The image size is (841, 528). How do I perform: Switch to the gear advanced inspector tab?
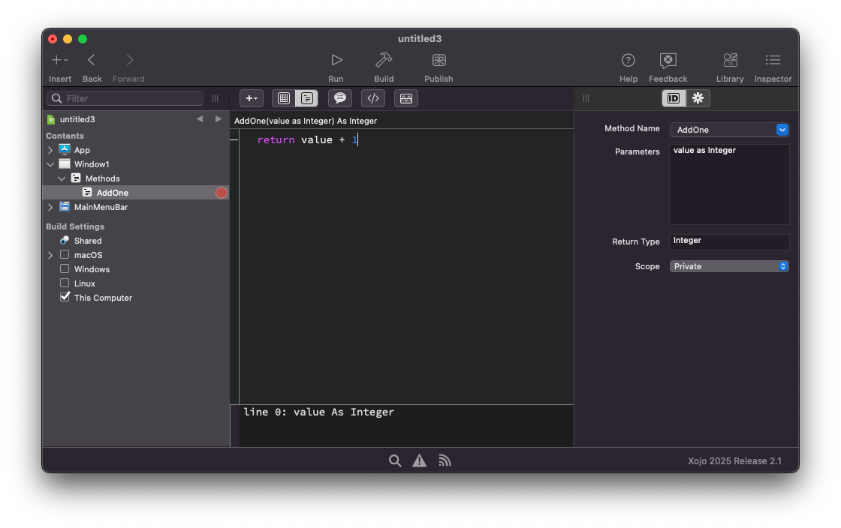698,98
